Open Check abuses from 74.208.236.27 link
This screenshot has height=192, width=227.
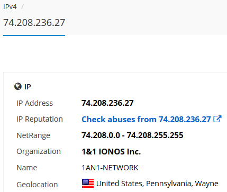tap(146, 120)
